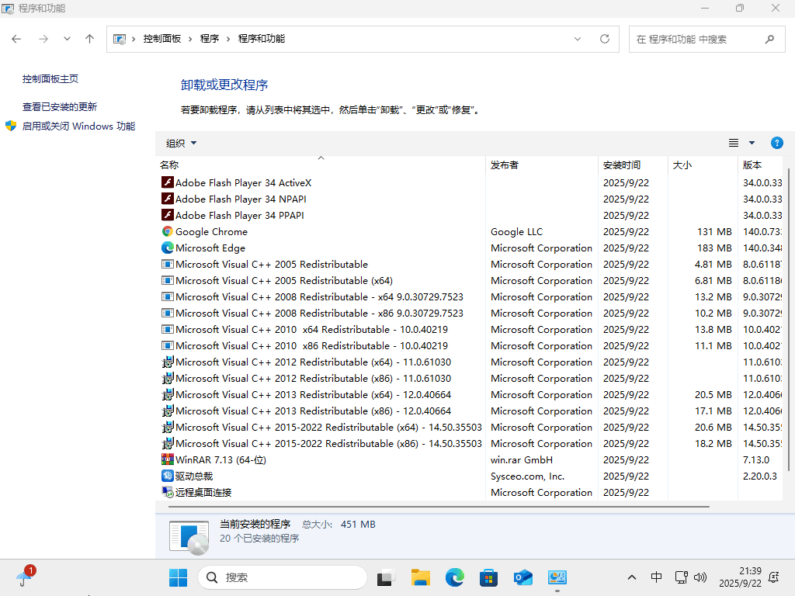Click 启用或关闭 Windows 功能 link

pos(78,126)
